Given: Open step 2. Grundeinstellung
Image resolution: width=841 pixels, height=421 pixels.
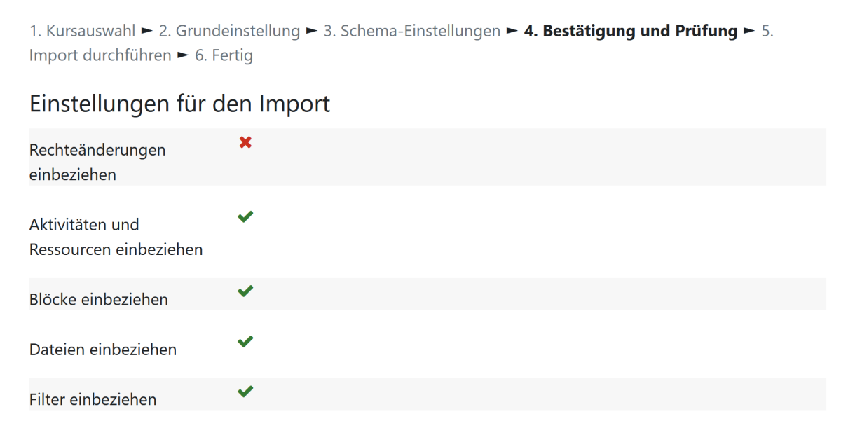Looking at the screenshot, I should (229, 31).
